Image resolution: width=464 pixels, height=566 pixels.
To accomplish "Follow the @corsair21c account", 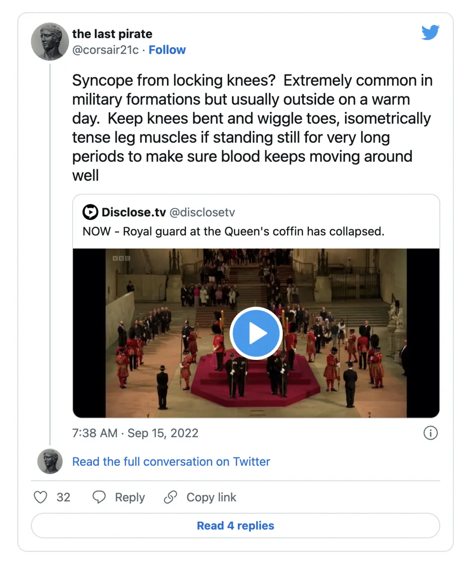I will [167, 50].
